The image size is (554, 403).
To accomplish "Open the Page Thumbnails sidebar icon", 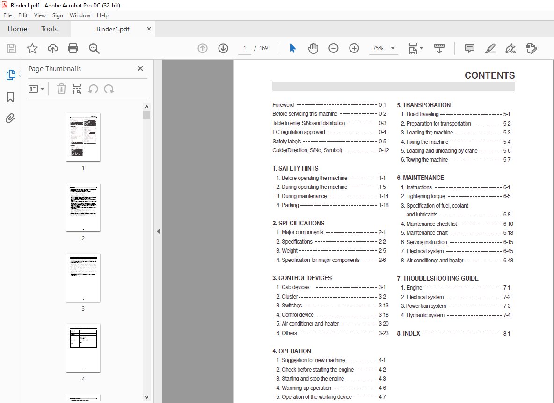I will point(11,75).
